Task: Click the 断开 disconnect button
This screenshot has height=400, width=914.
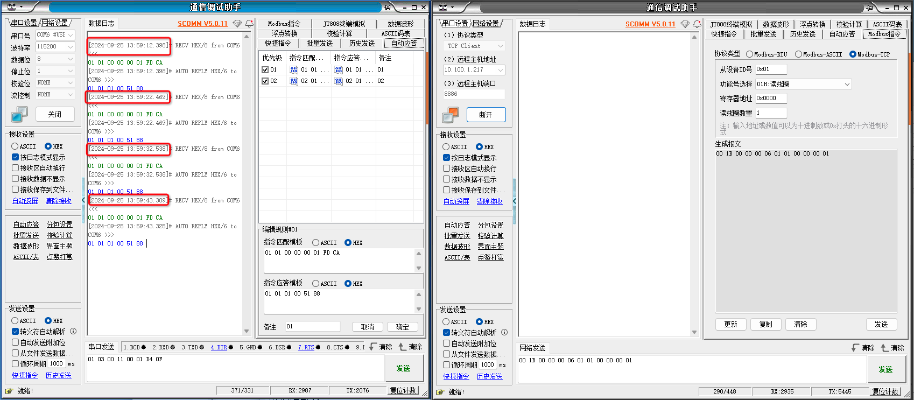Action: [486, 115]
